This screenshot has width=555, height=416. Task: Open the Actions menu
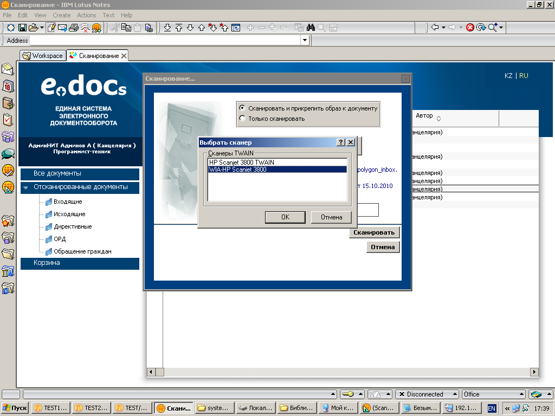86,15
